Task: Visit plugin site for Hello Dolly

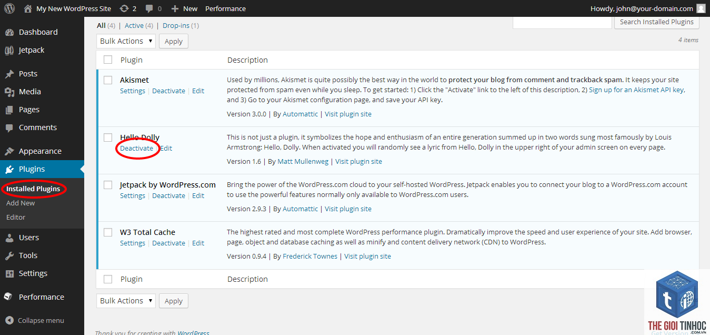Action: (x=358, y=161)
